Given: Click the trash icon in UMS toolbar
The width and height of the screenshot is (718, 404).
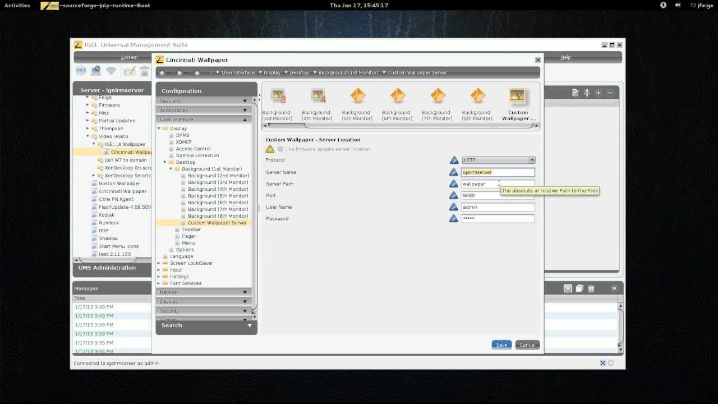Looking at the screenshot, I should [145, 71].
